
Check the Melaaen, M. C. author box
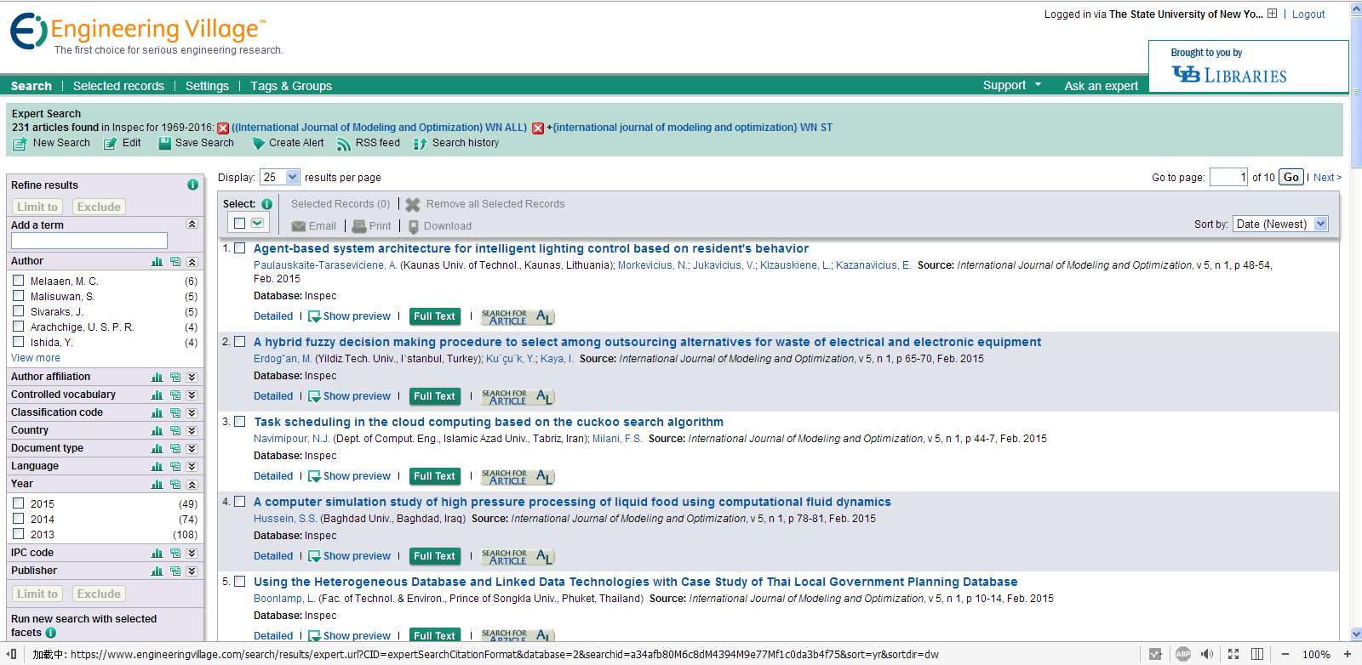(18, 281)
